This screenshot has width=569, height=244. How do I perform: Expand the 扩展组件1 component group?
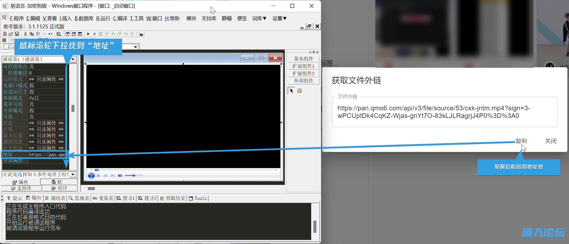click(x=303, y=66)
